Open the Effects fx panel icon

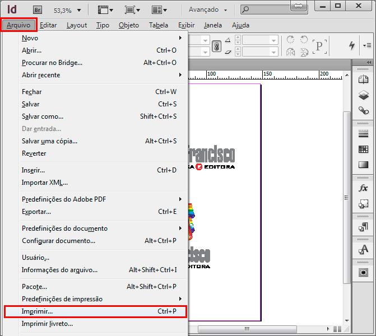point(363,188)
